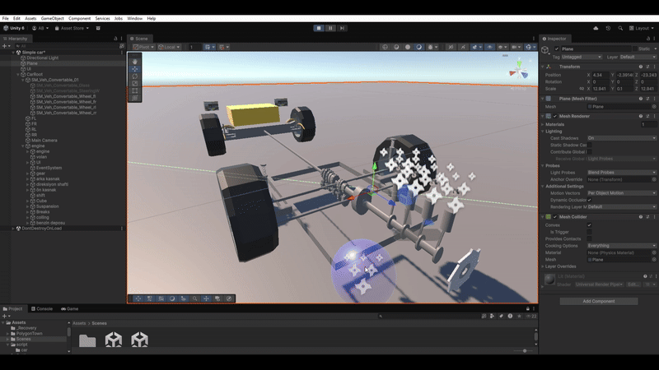
Task: Collapse the CarRoot hierarchy item
Action: pyautogui.click(x=19, y=74)
